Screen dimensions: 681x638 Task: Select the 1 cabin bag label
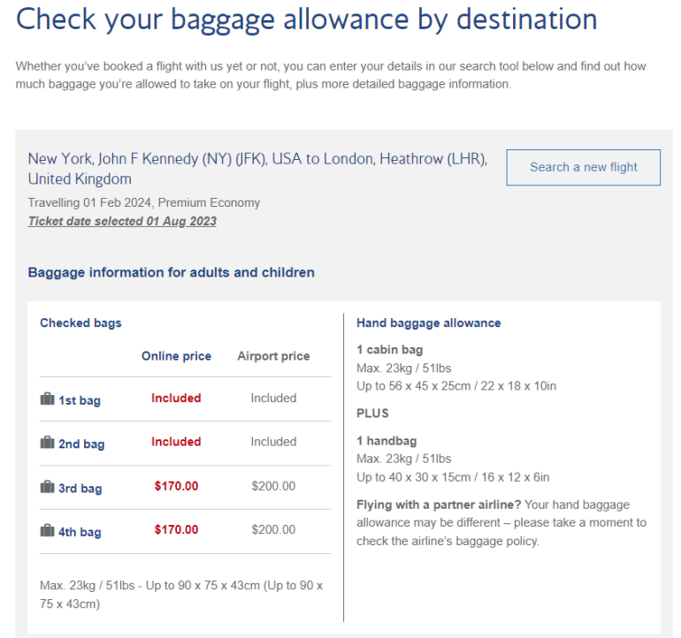(x=389, y=350)
